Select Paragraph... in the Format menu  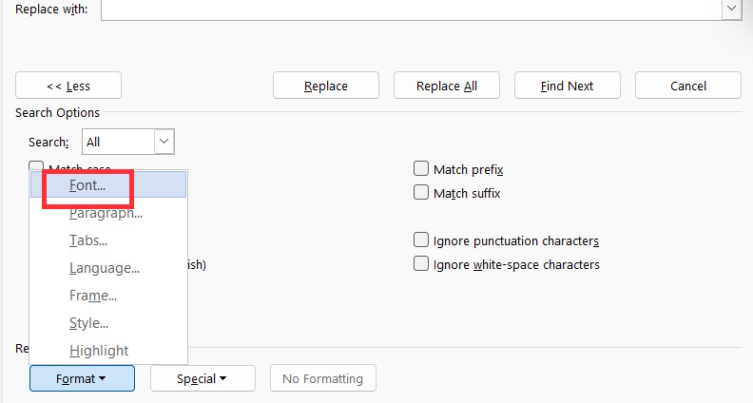(x=106, y=214)
